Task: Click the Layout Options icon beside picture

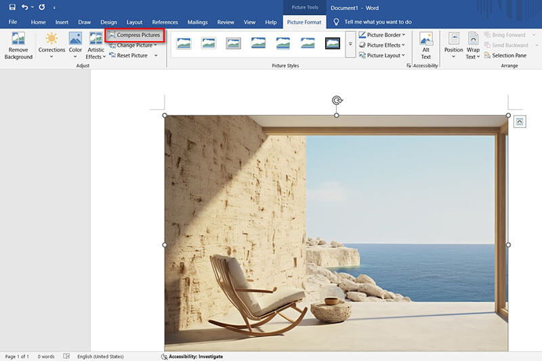Action: [x=519, y=121]
